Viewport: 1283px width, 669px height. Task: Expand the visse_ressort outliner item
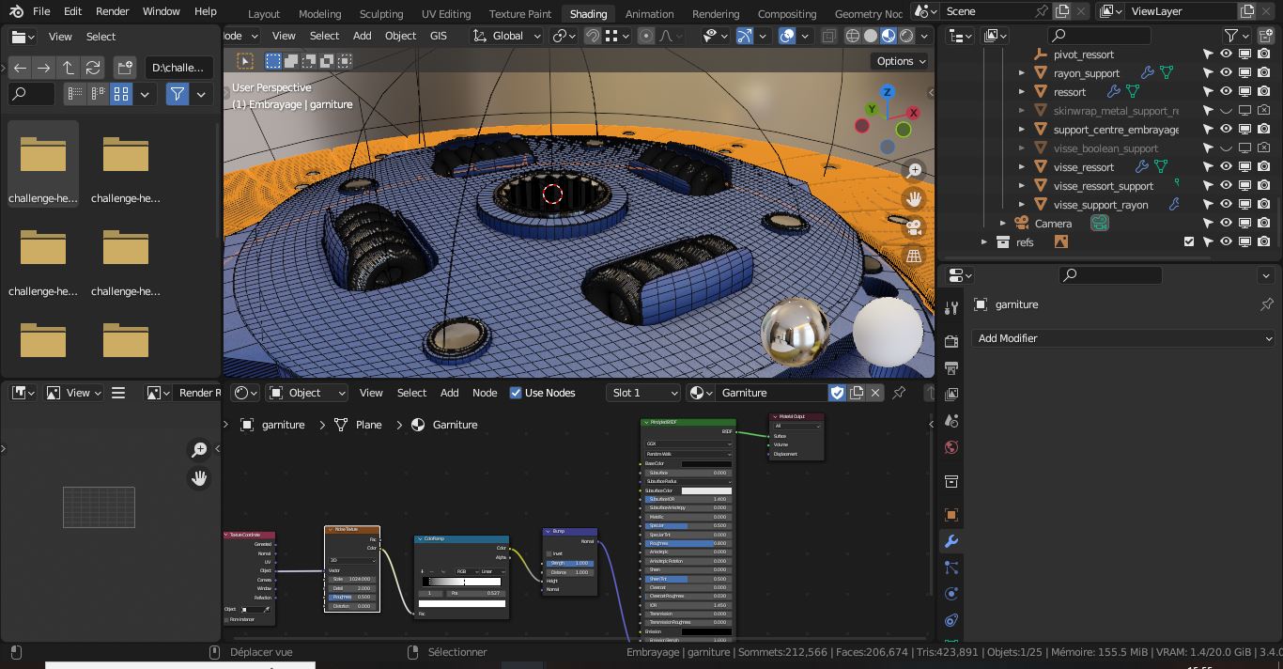click(x=1021, y=166)
